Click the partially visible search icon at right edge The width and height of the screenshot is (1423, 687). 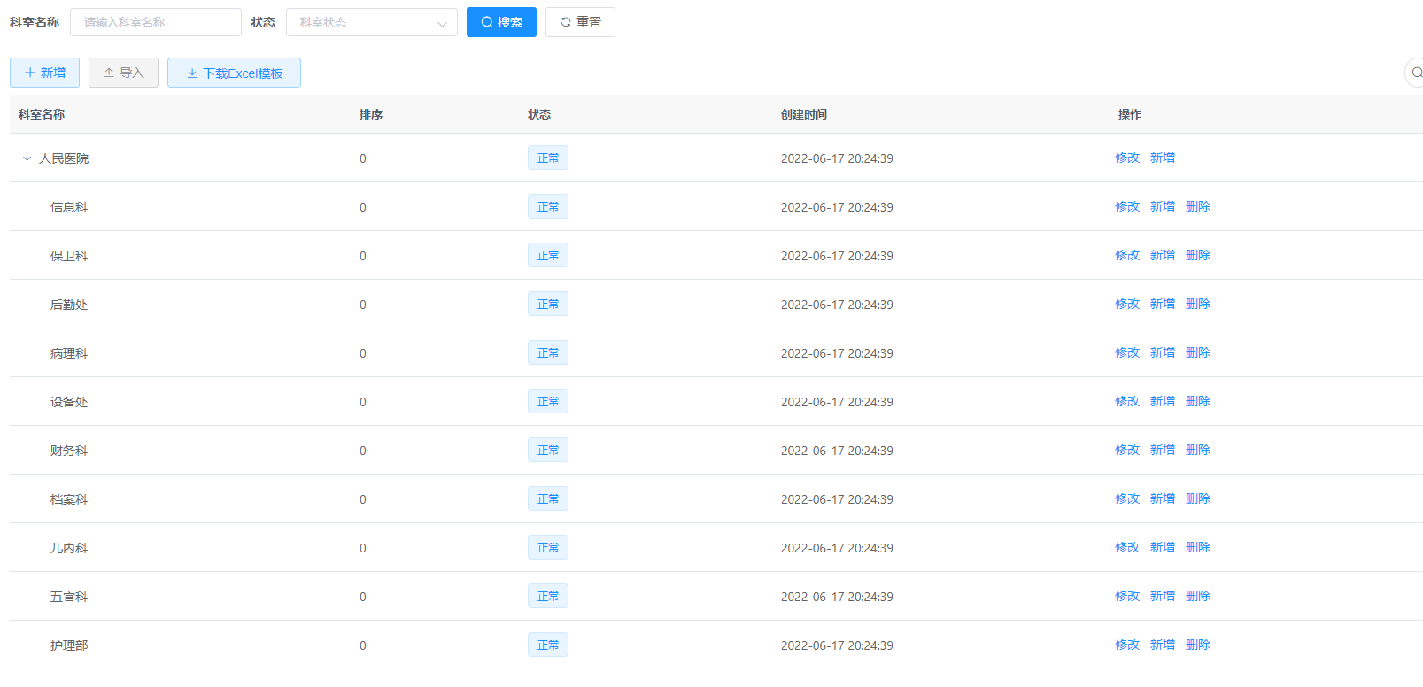pyautogui.click(x=1414, y=73)
